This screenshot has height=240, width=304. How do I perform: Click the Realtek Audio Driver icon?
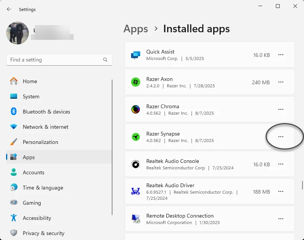pos(136,191)
